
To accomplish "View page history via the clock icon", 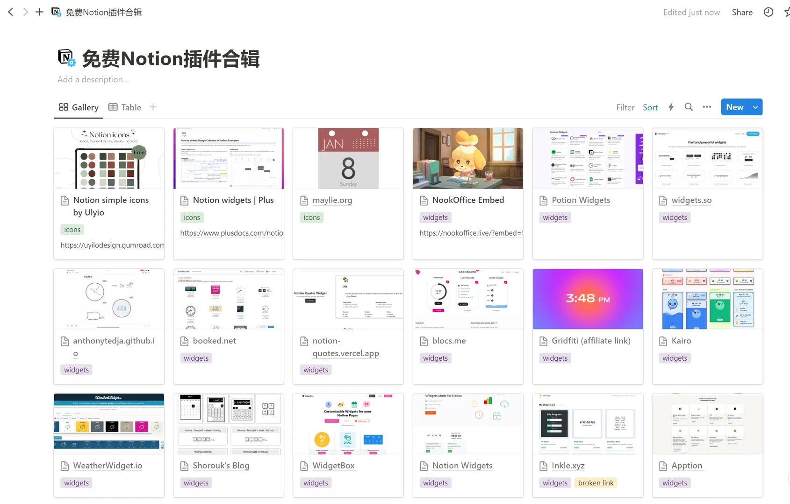I will click(768, 12).
